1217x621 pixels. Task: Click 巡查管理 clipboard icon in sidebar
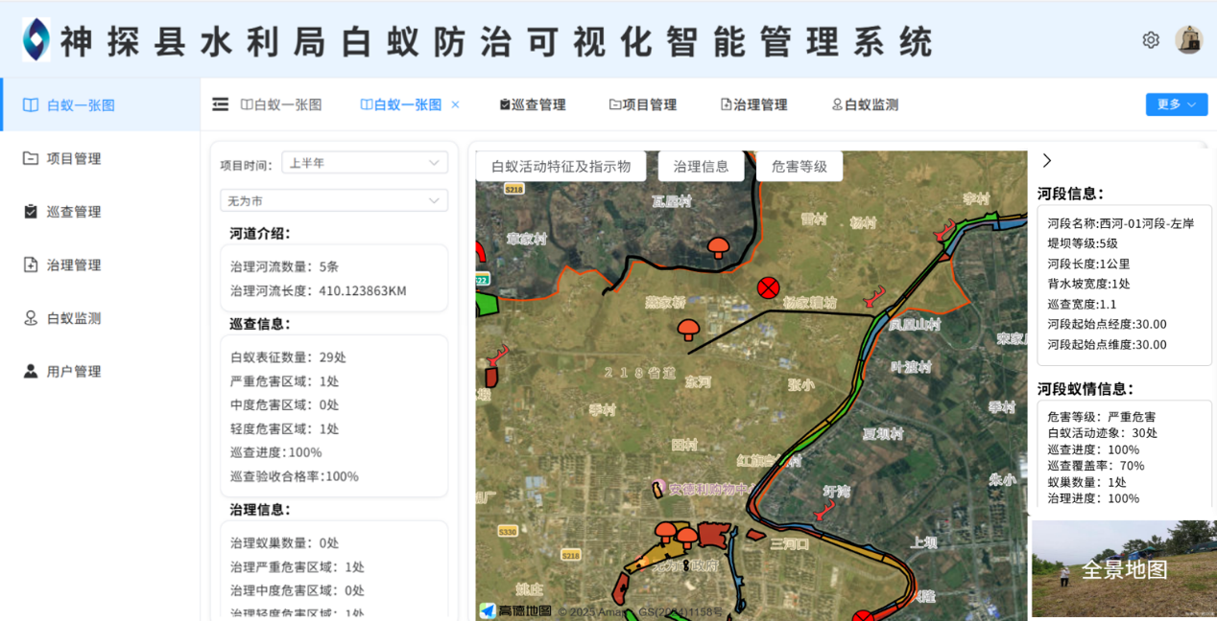(x=31, y=212)
